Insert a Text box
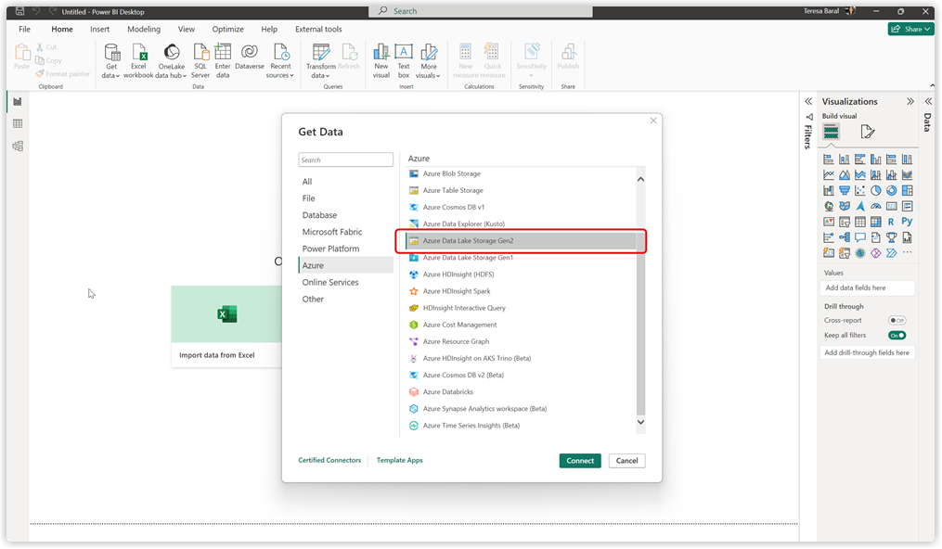 pos(404,61)
